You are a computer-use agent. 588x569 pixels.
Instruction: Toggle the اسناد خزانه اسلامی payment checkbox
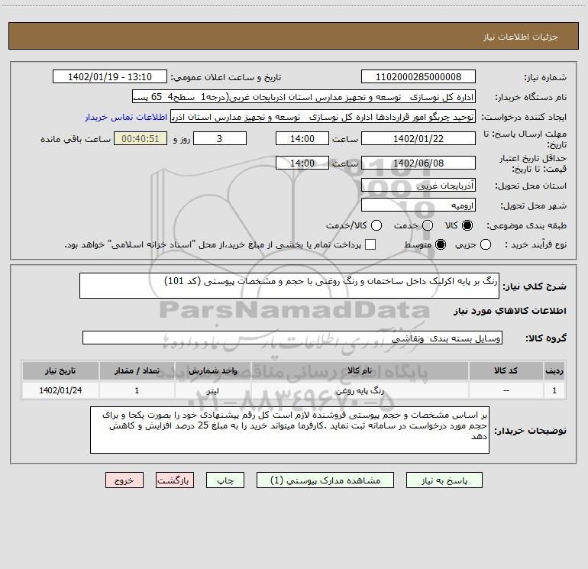(x=370, y=244)
